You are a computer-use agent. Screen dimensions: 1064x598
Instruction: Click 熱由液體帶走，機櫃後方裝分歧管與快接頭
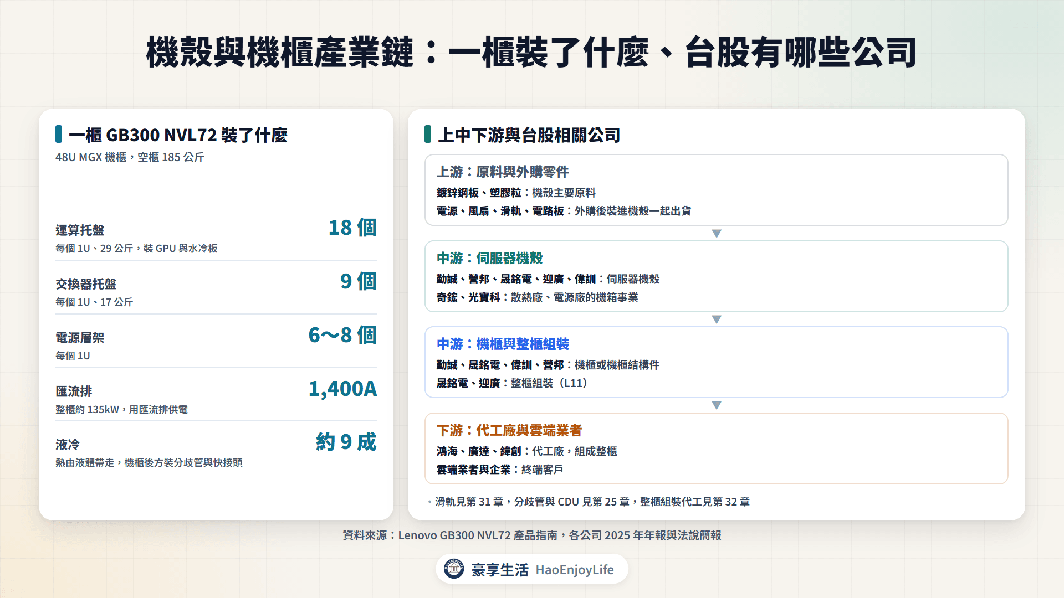click(149, 463)
